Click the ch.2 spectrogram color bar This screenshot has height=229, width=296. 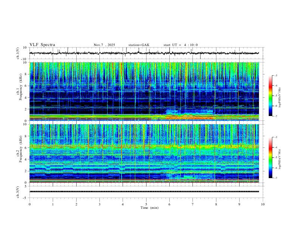(270, 158)
